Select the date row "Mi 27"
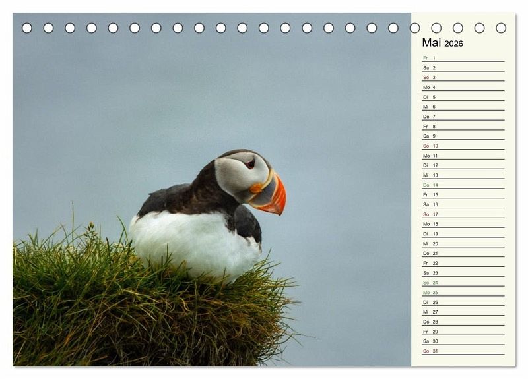This screenshot has height=379, width=528. pyautogui.click(x=463, y=311)
